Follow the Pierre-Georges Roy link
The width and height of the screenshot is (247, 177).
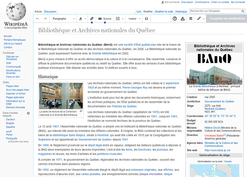pyautogui.click(x=135, y=88)
